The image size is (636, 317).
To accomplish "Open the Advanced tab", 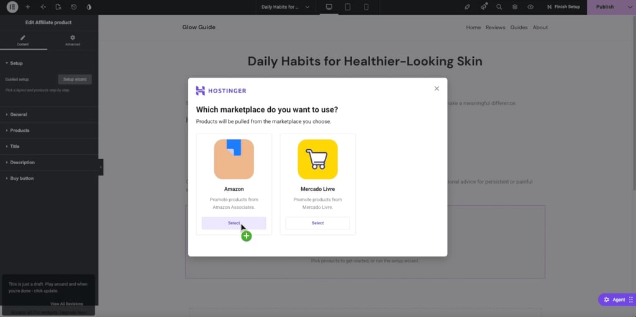I will click(73, 40).
